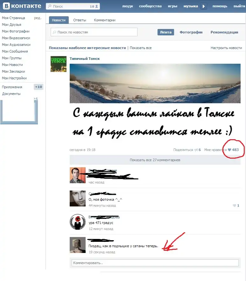This screenshot has height=281, width=246.
Task: Open the first commenter's profile photo
Action: point(78,175)
